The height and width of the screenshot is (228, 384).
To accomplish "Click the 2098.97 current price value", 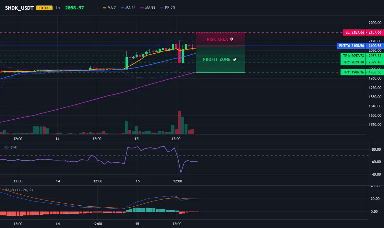I will [x=75, y=8].
